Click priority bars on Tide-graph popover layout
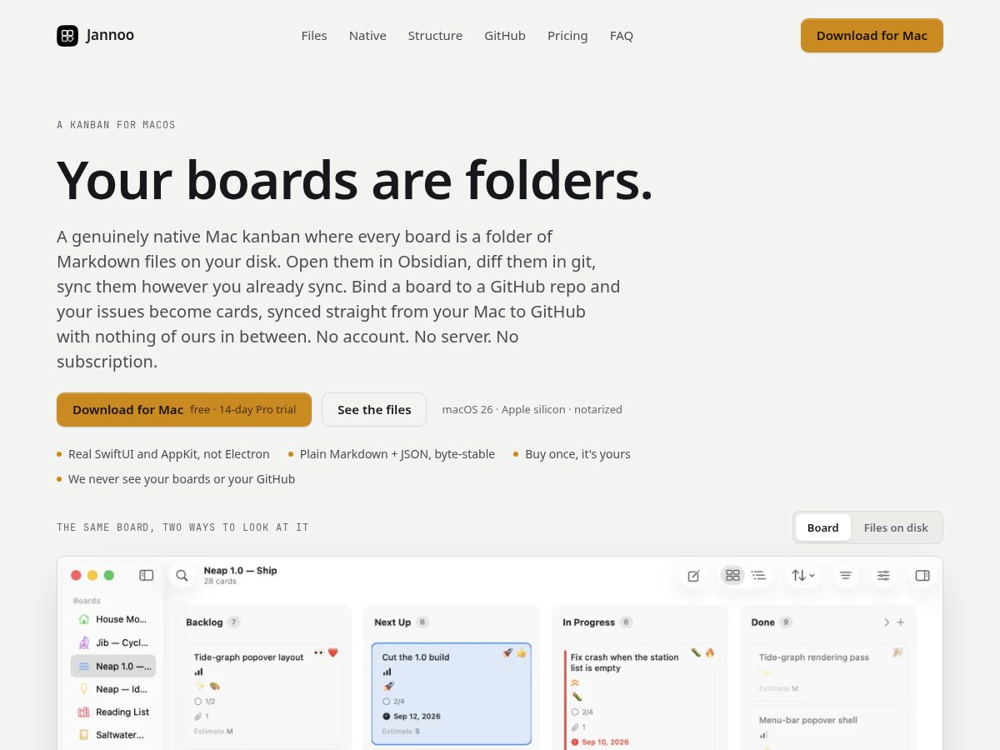Image resolution: width=1000 pixels, height=750 pixels. [198, 672]
